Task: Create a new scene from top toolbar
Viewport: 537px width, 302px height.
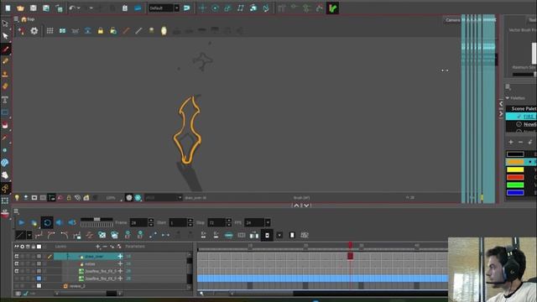Action: 8,8
